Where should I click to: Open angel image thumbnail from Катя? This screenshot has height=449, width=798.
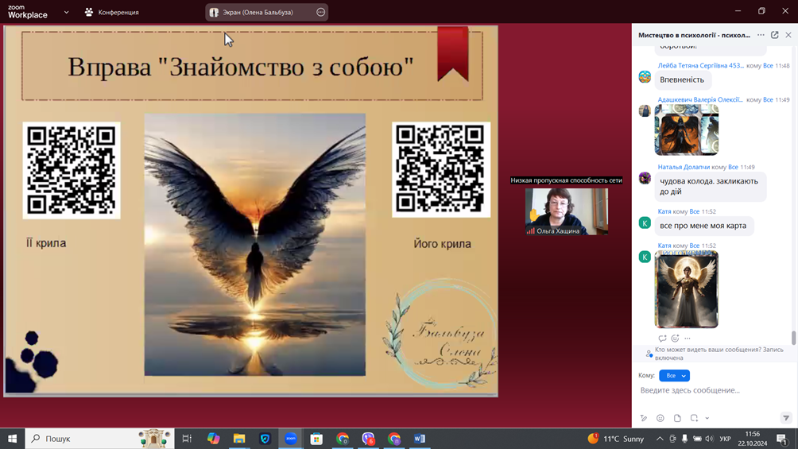tap(686, 291)
